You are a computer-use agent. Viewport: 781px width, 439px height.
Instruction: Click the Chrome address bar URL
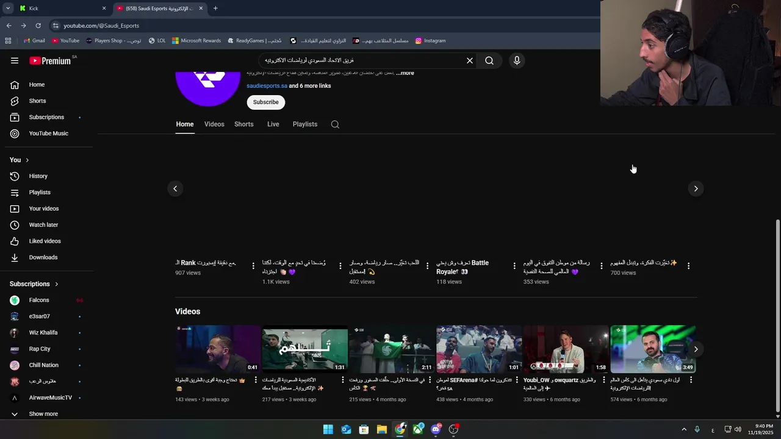[x=101, y=26]
